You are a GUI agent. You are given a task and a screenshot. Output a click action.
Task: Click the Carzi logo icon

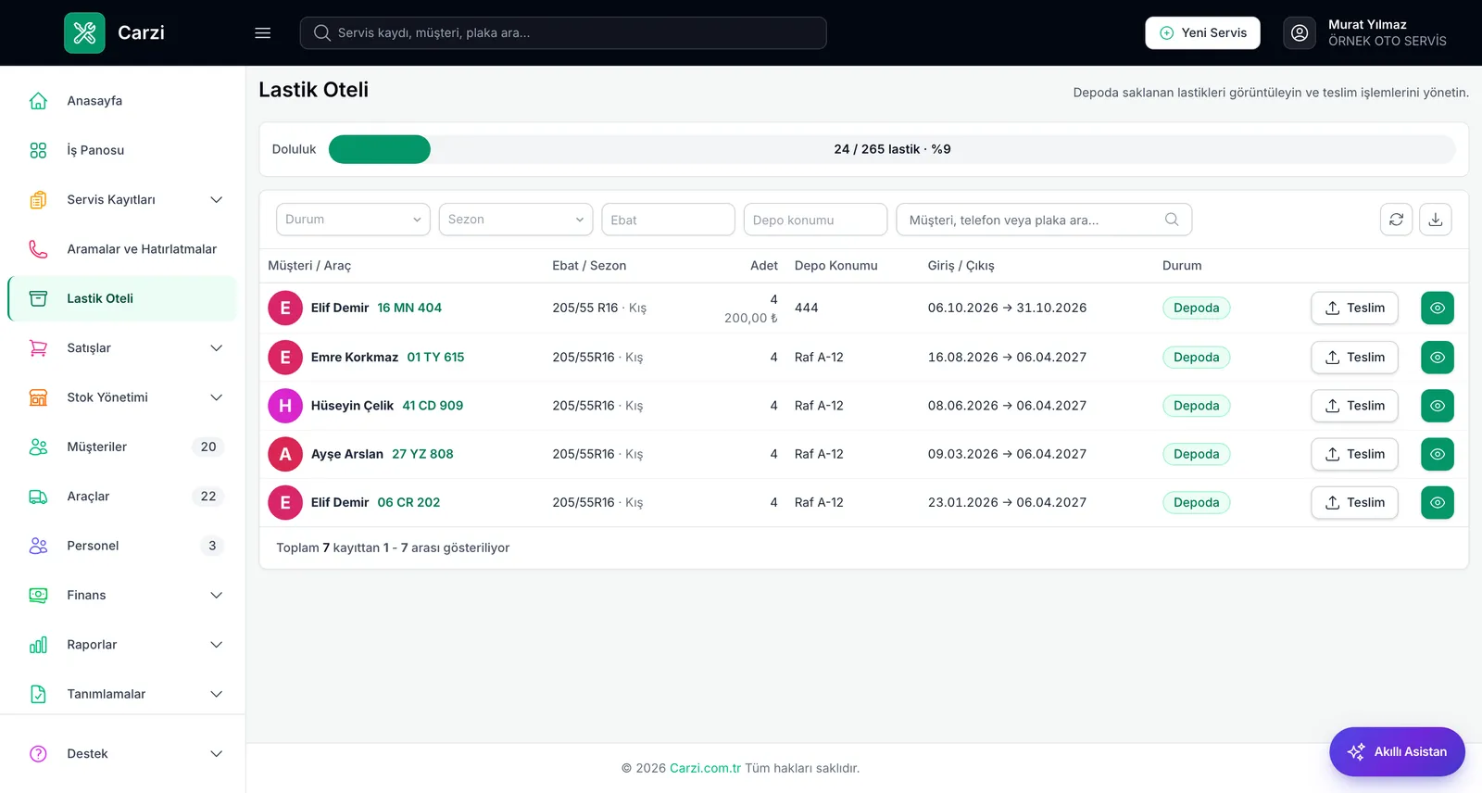point(84,32)
